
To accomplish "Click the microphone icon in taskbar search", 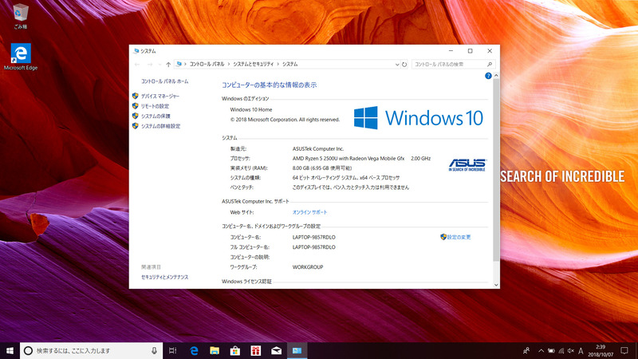I will [x=154, y=350].
